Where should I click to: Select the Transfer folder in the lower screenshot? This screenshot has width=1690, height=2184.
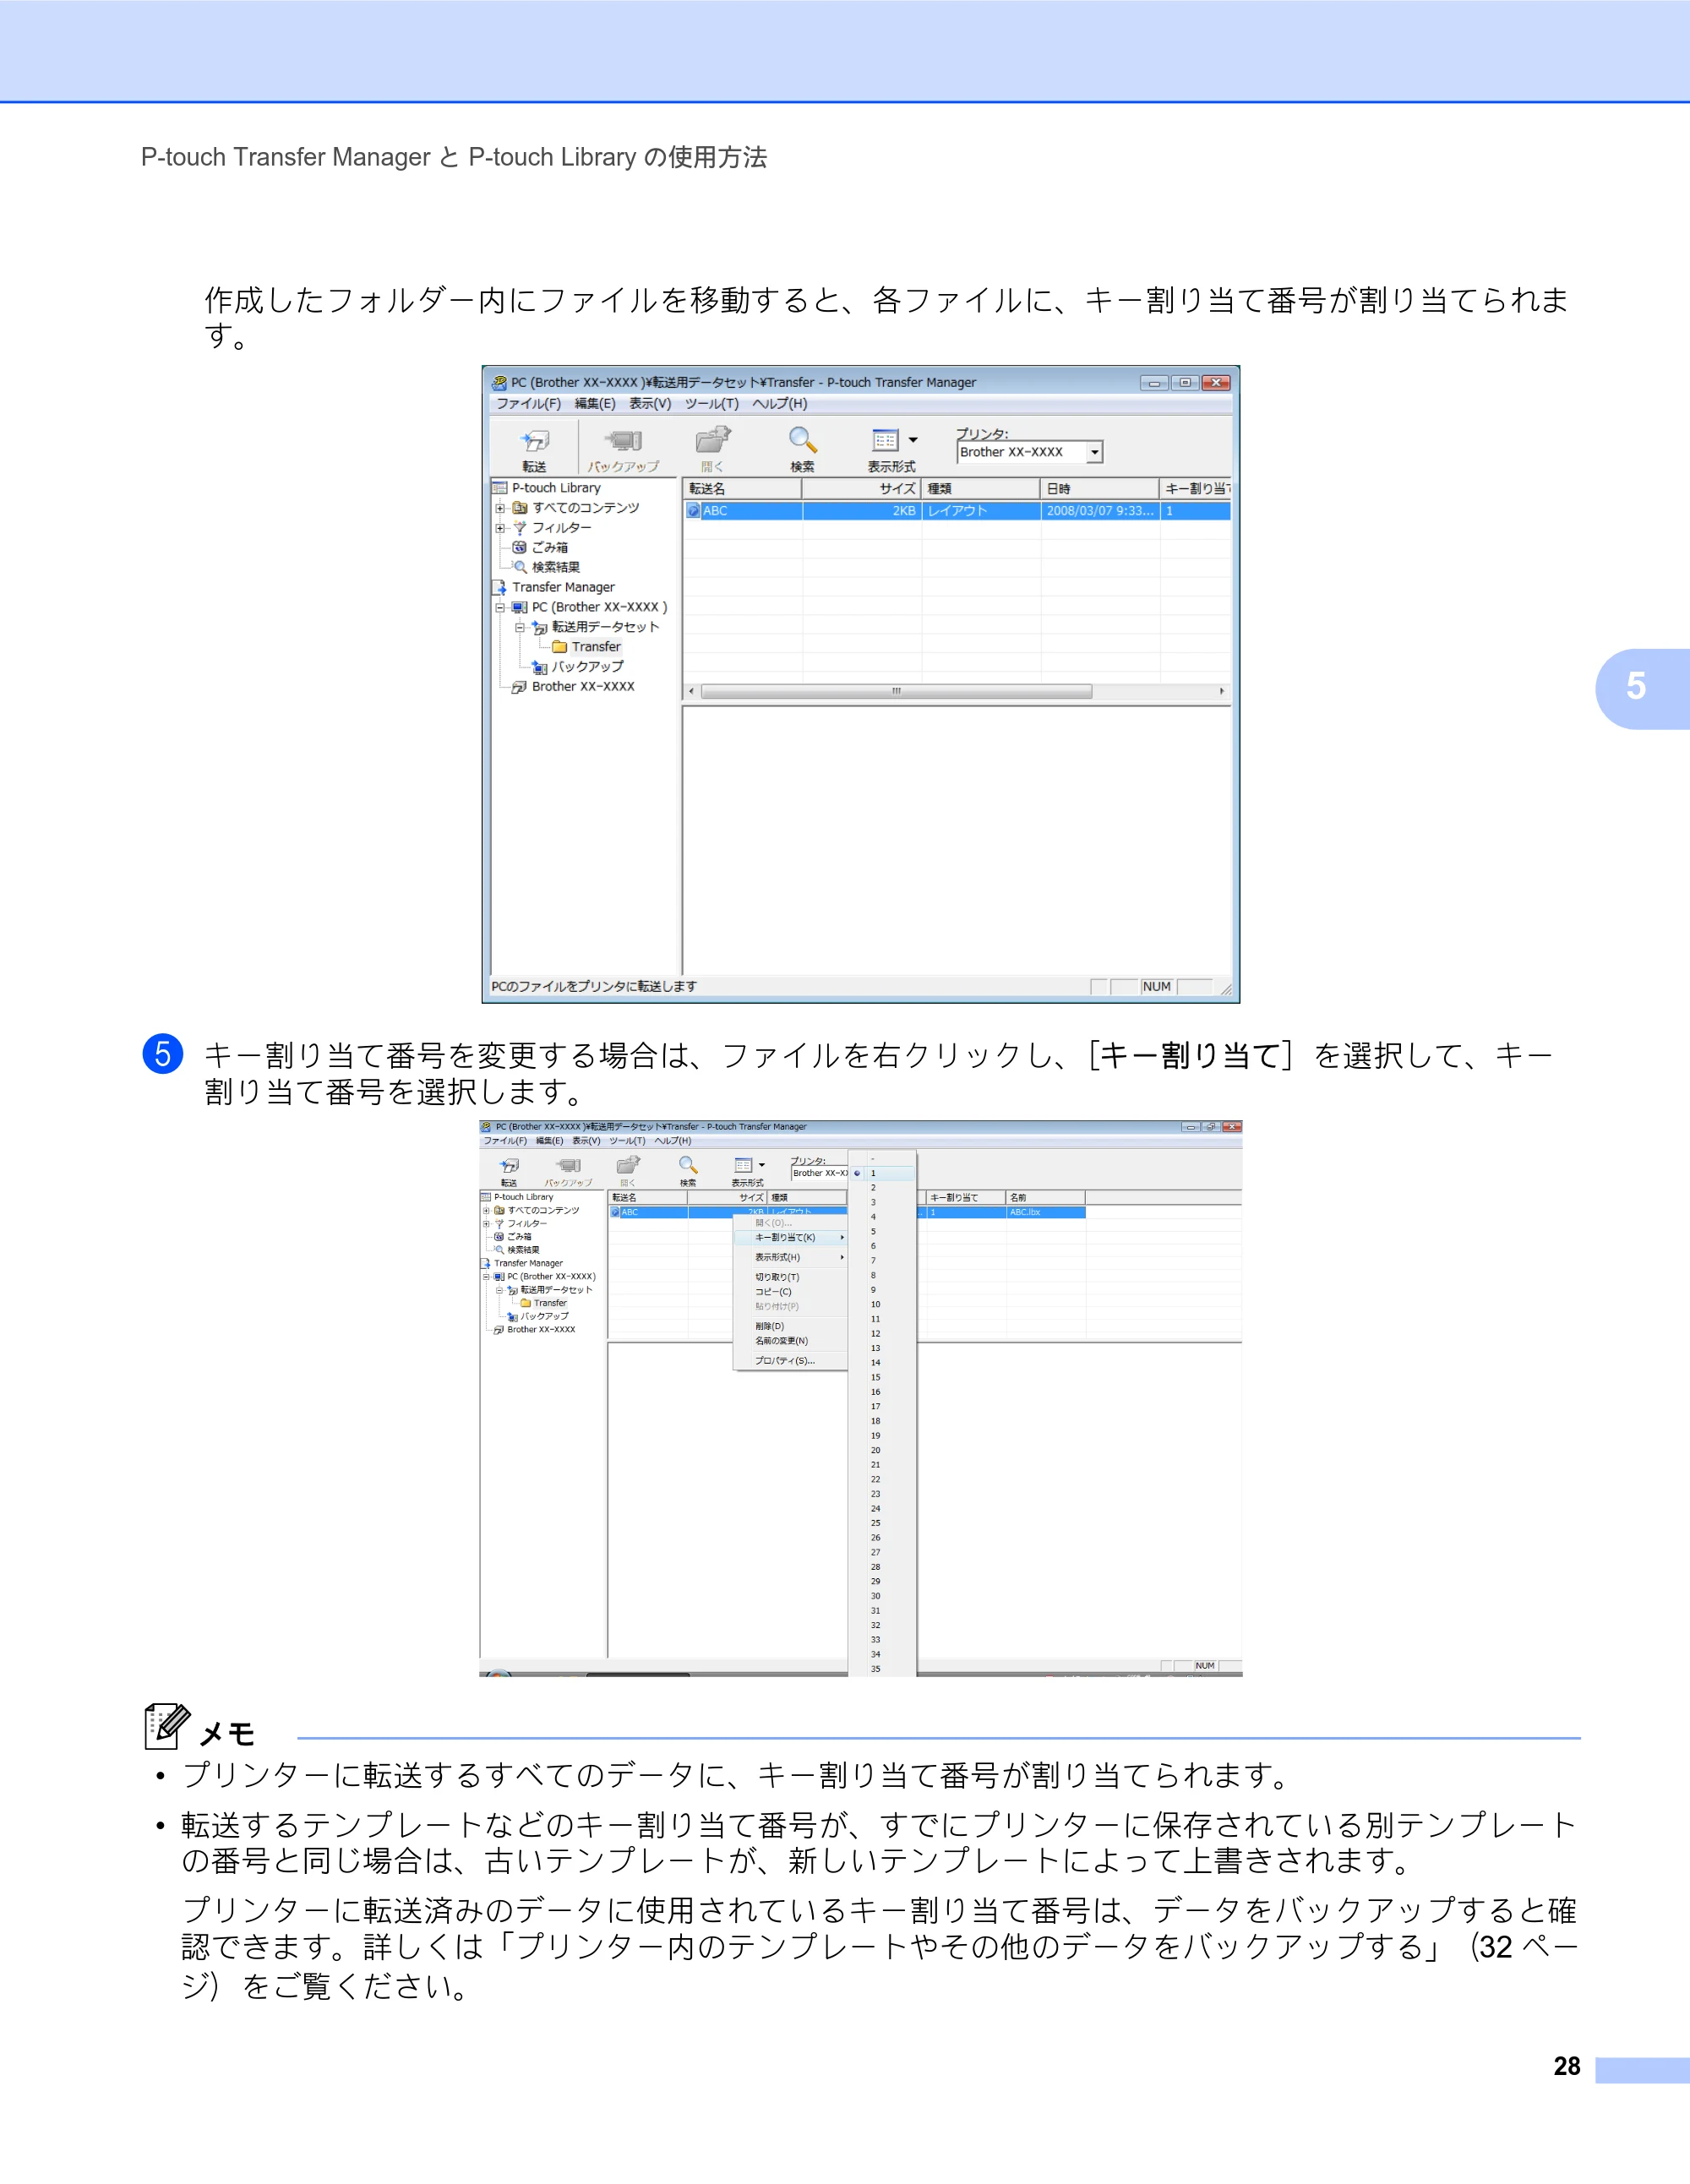543,1303
